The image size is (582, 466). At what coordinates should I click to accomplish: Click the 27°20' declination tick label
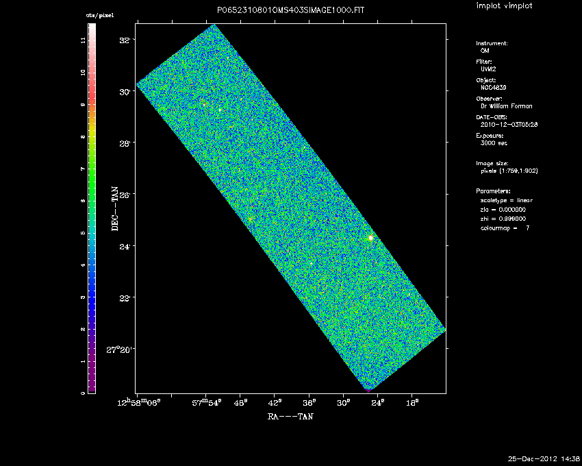click(121, 349)
